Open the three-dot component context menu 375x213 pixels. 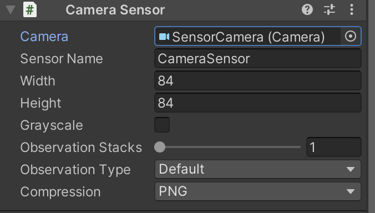click(x=352, y=10)
